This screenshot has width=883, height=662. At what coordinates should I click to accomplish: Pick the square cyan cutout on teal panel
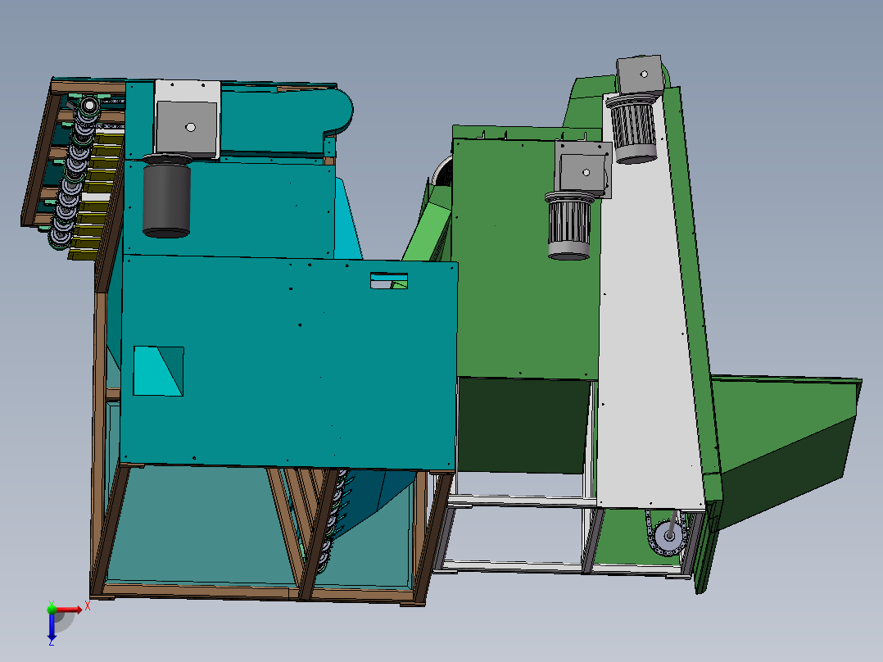158,371
